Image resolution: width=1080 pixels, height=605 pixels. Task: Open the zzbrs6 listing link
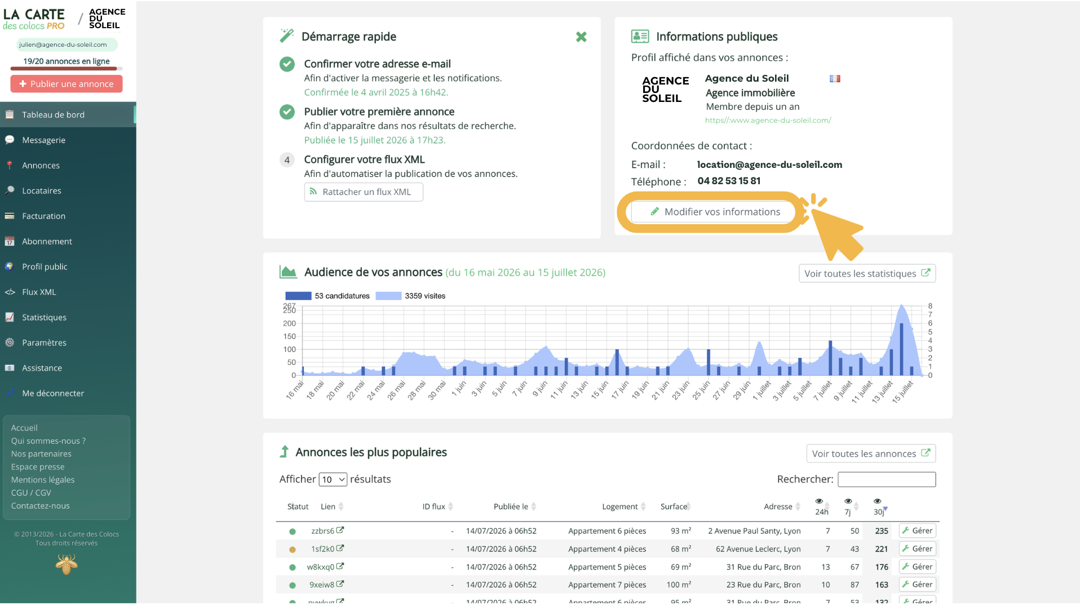coord(323,531)
